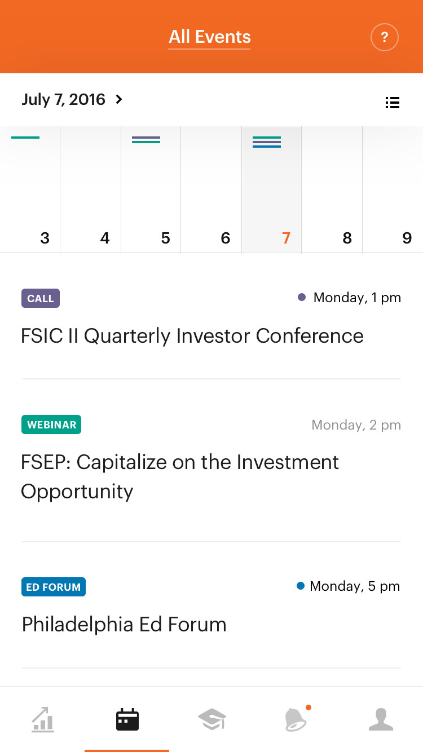Open Philadelphia Ed Forum event

(124, 625)
